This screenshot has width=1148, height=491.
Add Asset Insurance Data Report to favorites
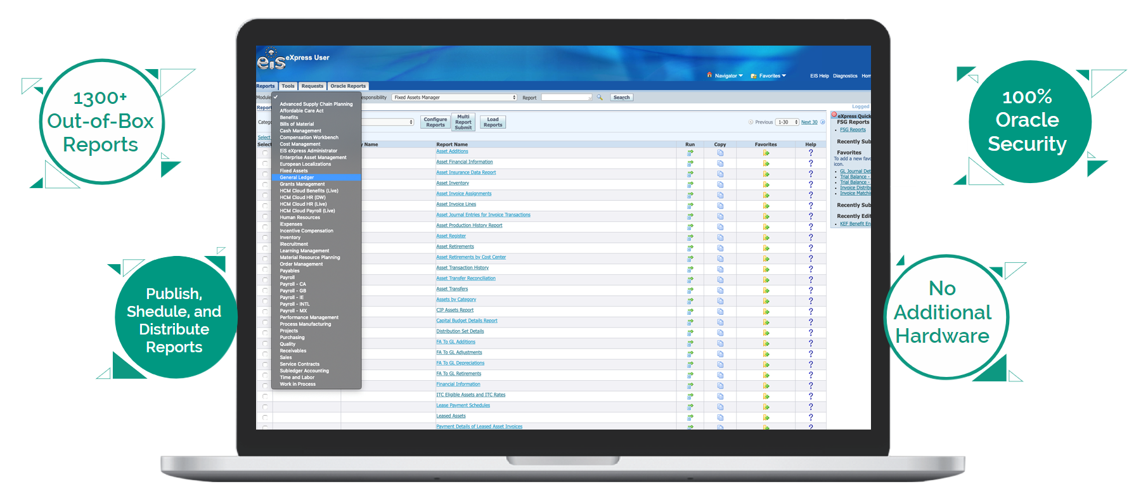point(766,174)
